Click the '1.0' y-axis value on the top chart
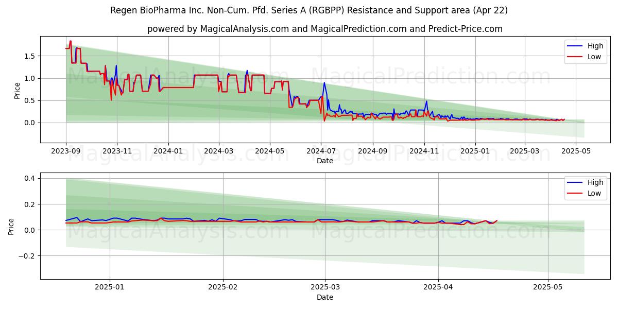 tap(30, 78)
